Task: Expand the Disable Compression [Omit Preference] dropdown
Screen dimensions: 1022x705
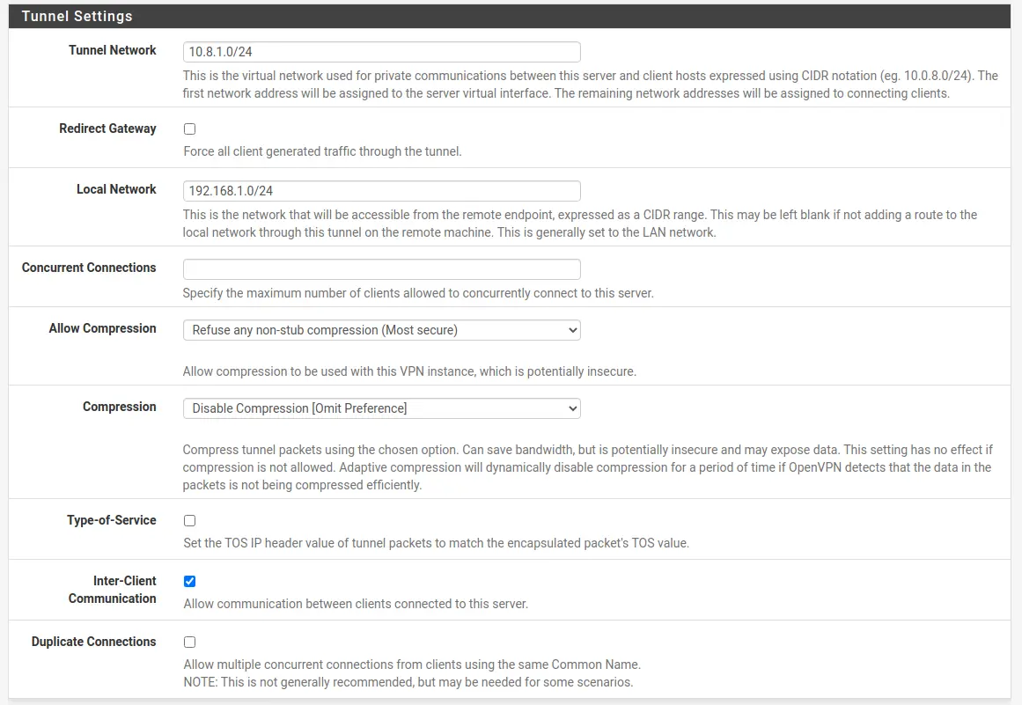Action: (381, 408)
